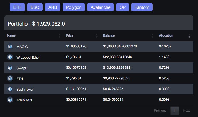The image size is (198, 117).
Task: Select the ArbiNYAN token name
Action: coord(24,100)
